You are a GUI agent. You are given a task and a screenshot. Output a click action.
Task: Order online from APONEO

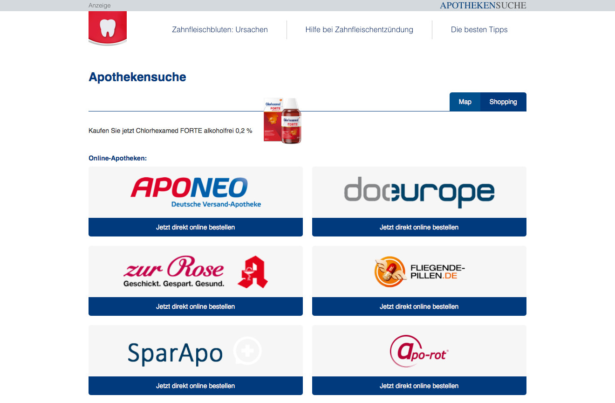pyautogui.click(x=196, y=227)
